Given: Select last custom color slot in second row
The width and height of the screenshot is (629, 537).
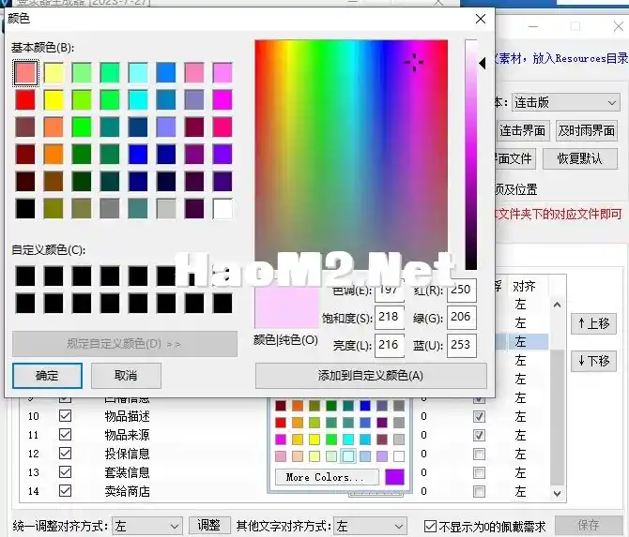Looking at the screenshot, I should (x=222, y=303).
